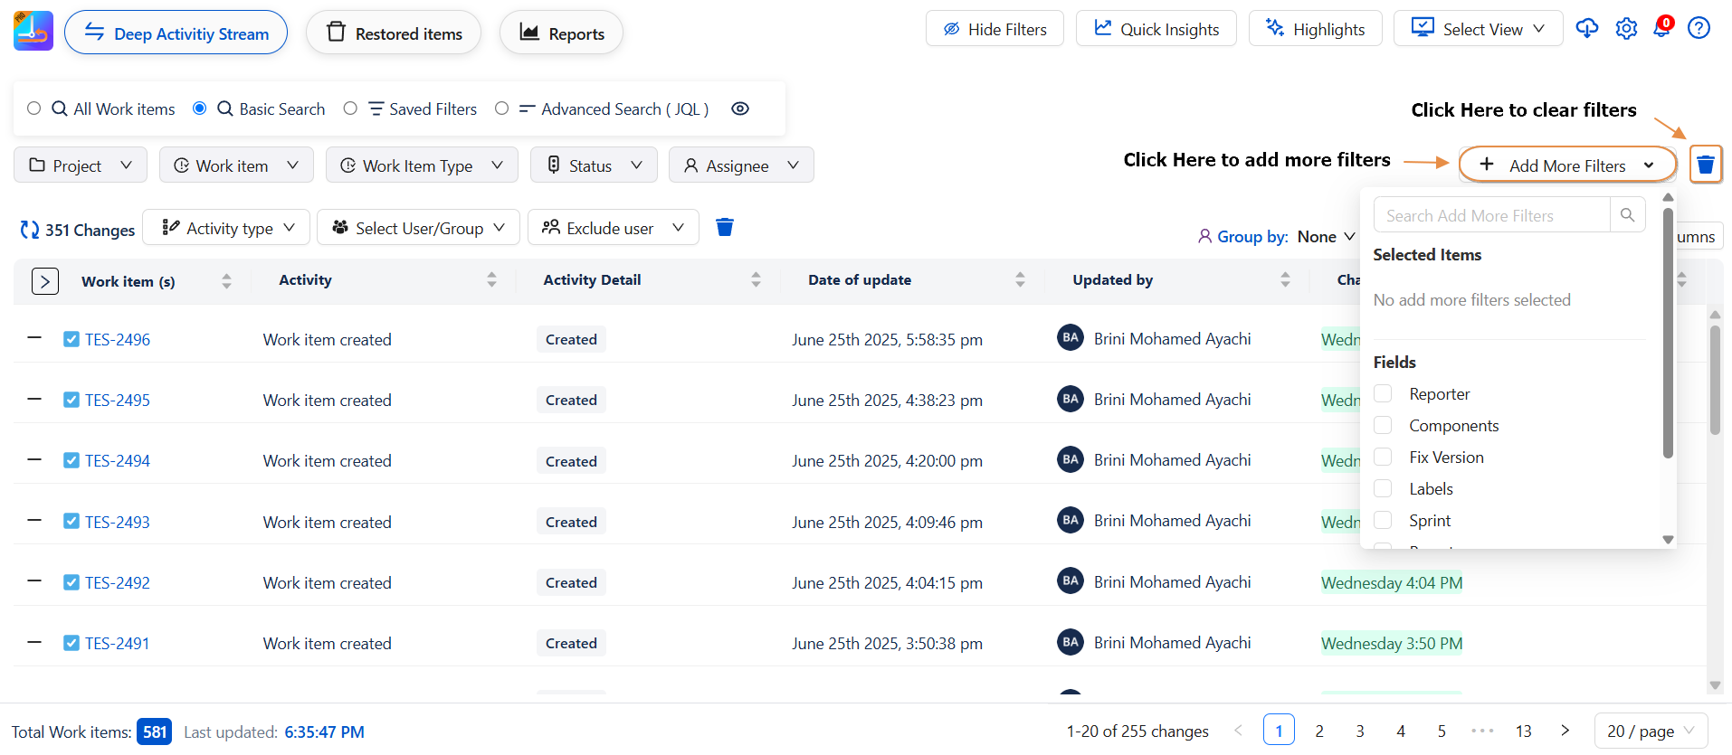The width and height of the screenshot is (1732, 755).
Task: Open the page size 20 / page dropdown
Action: click(1650, 731)
